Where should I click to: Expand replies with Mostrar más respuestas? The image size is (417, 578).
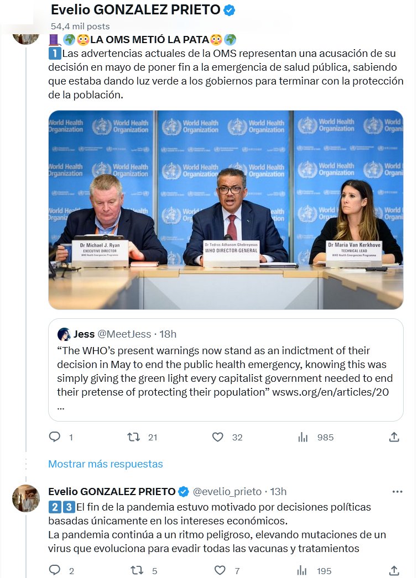[x=106, y=464]
